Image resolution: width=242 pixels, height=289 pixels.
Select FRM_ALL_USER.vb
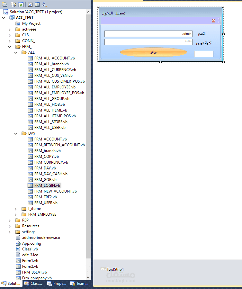click(x=50, y=128)
